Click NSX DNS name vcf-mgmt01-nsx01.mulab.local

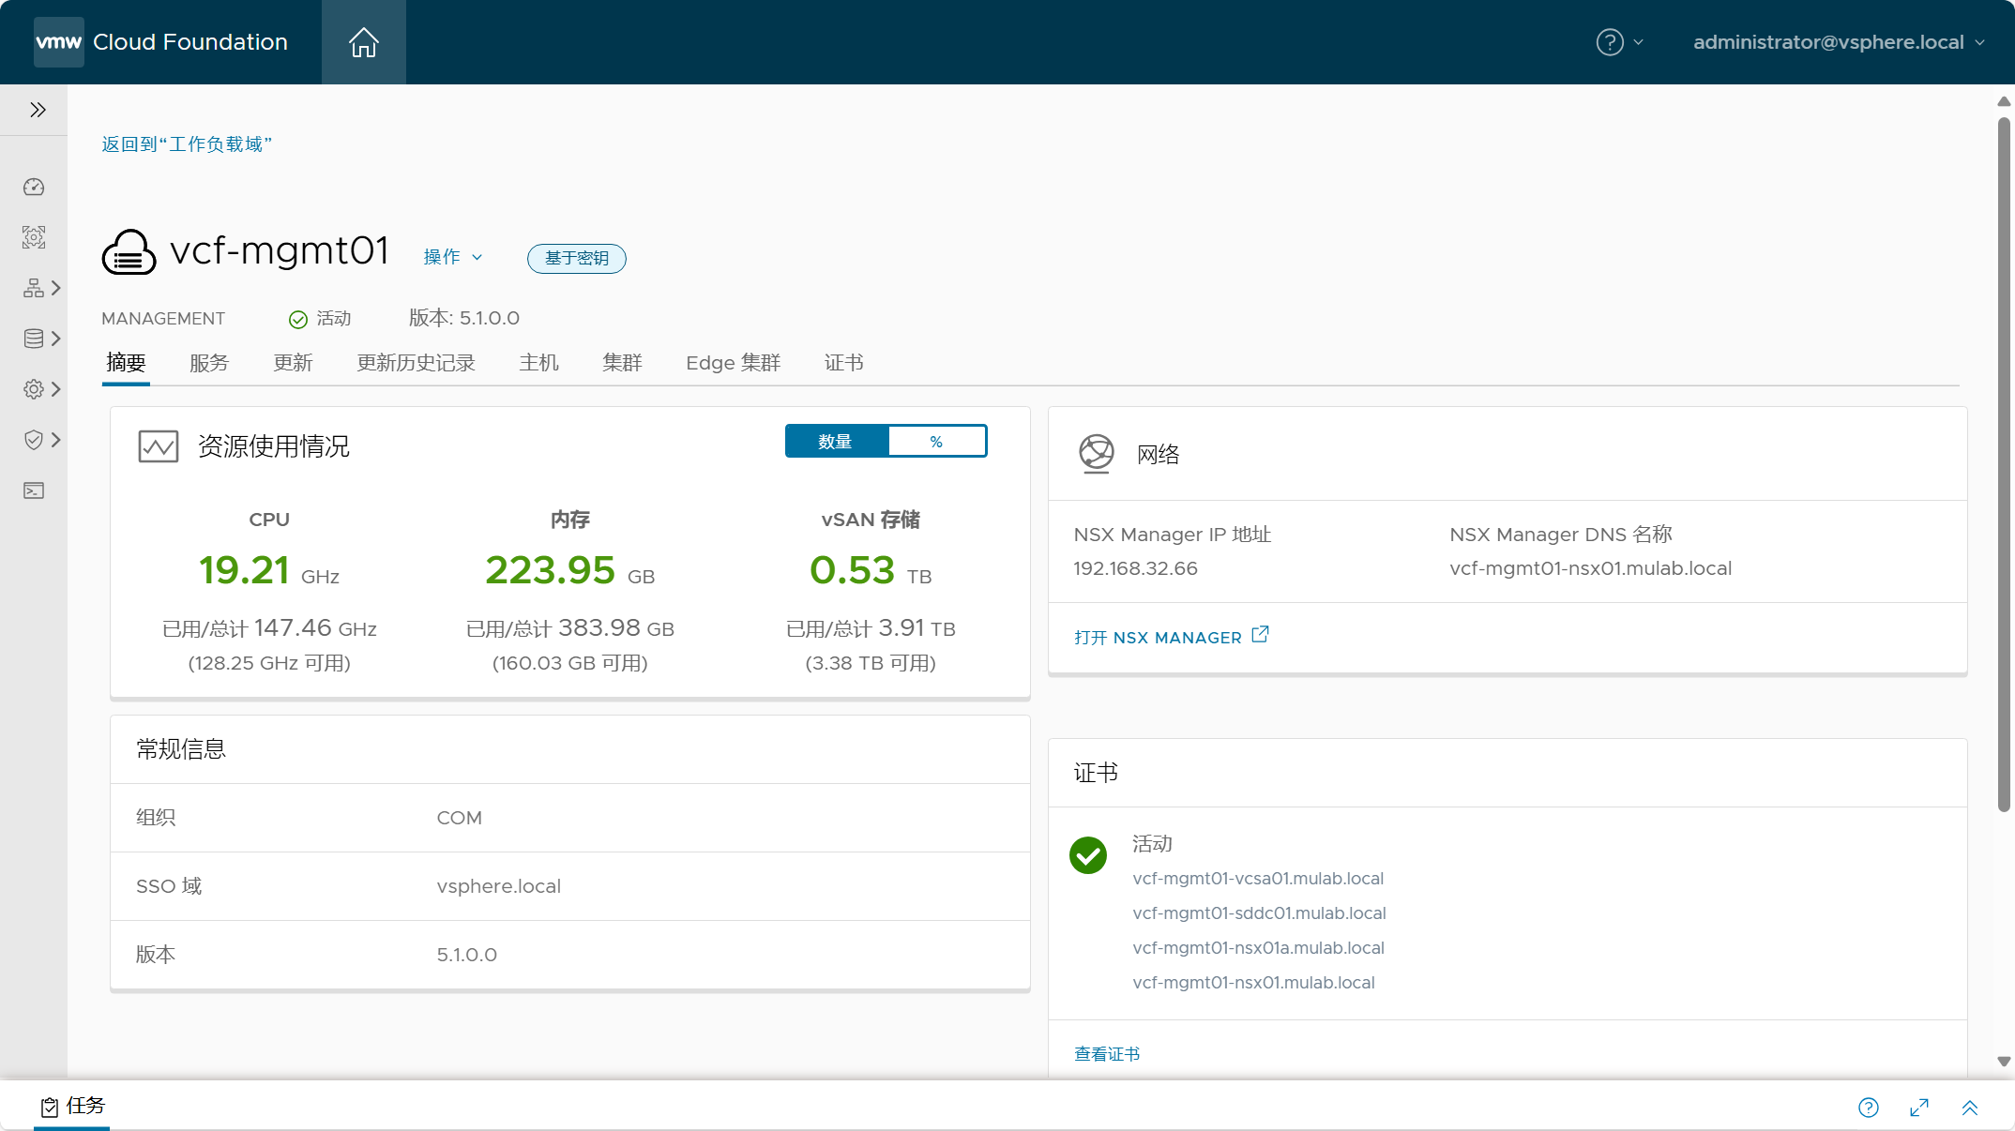tap(1590, 568)
